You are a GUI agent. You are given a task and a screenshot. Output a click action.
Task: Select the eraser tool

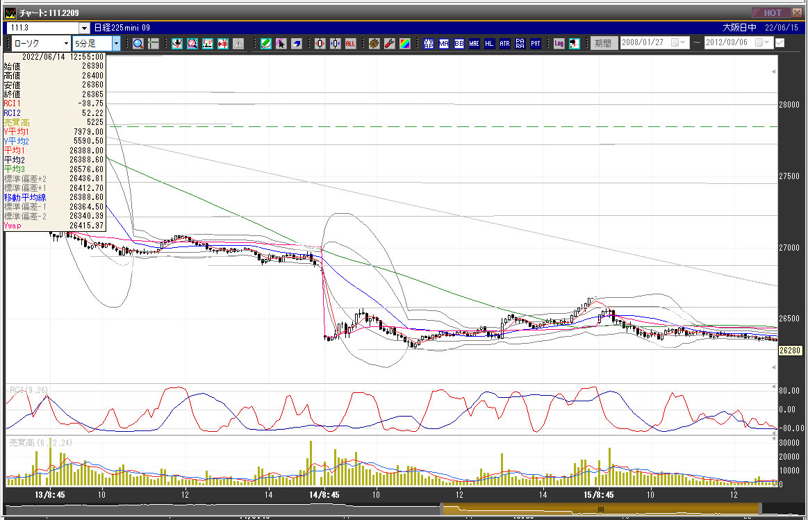pyautogui.click(x=296, y=44)
